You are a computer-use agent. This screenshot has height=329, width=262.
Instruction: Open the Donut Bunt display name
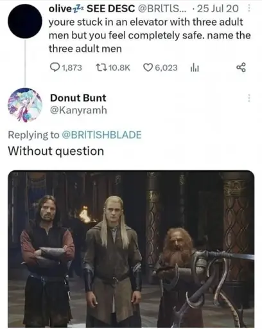point(78,98)
